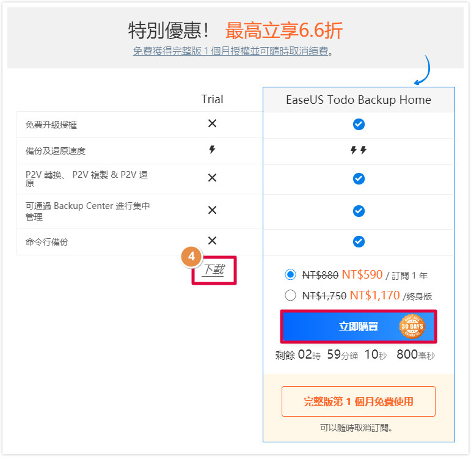Click the 下載 trial download link
This screenshot has width=471, height=457.
coord(214,269)
